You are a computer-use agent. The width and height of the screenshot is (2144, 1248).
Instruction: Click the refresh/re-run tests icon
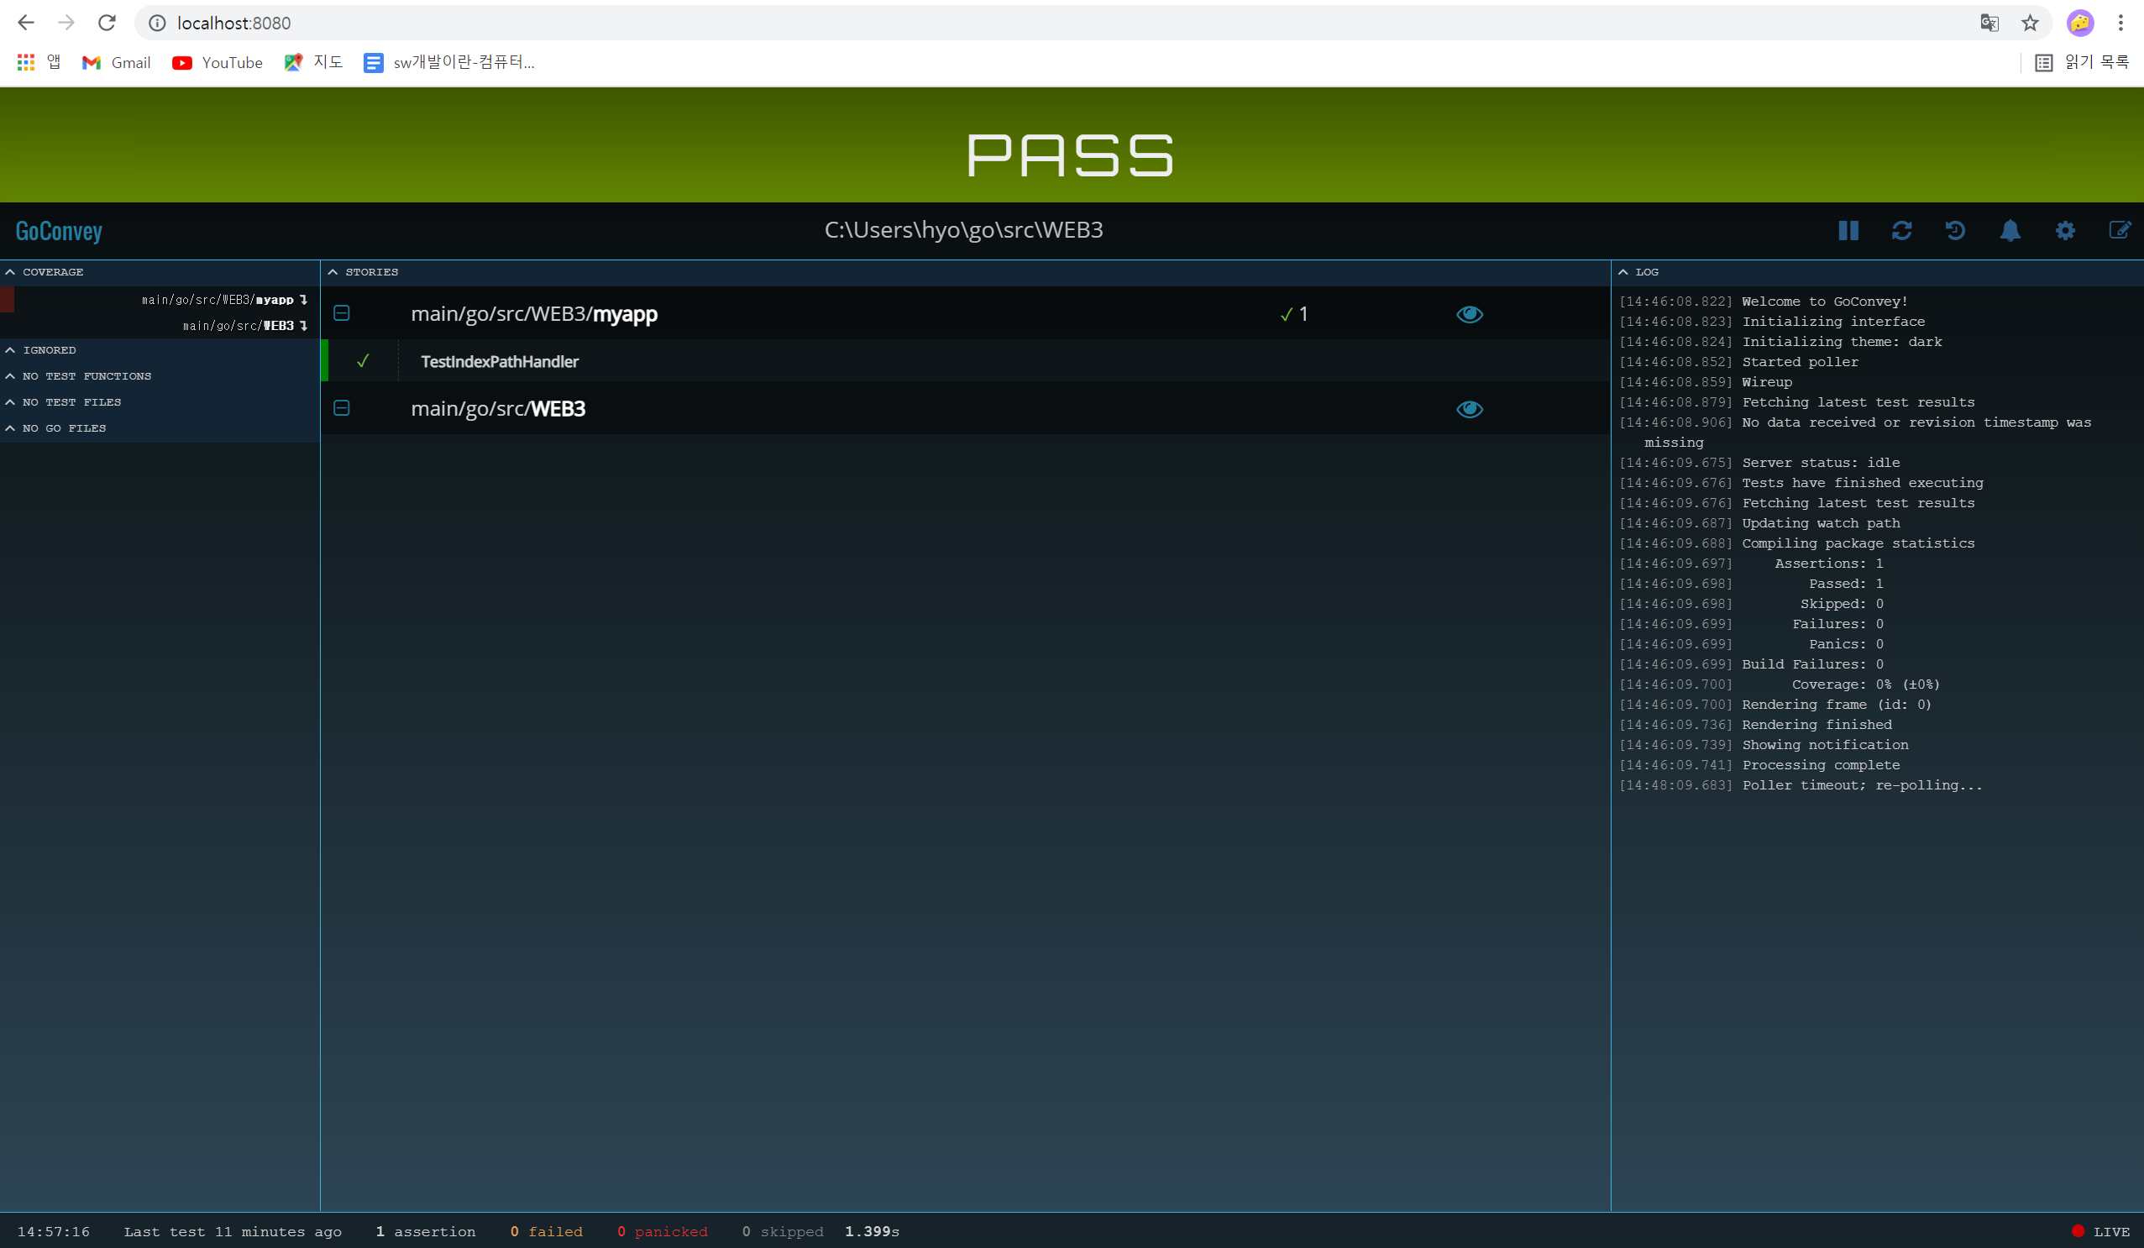[1901, 231]
